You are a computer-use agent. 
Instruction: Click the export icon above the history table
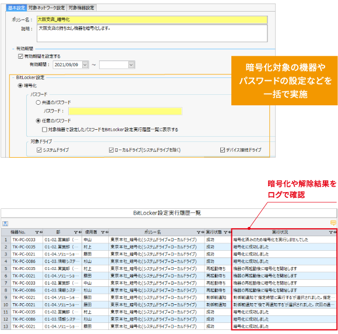5,223
